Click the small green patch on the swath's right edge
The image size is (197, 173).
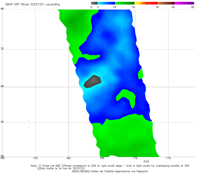141,74
